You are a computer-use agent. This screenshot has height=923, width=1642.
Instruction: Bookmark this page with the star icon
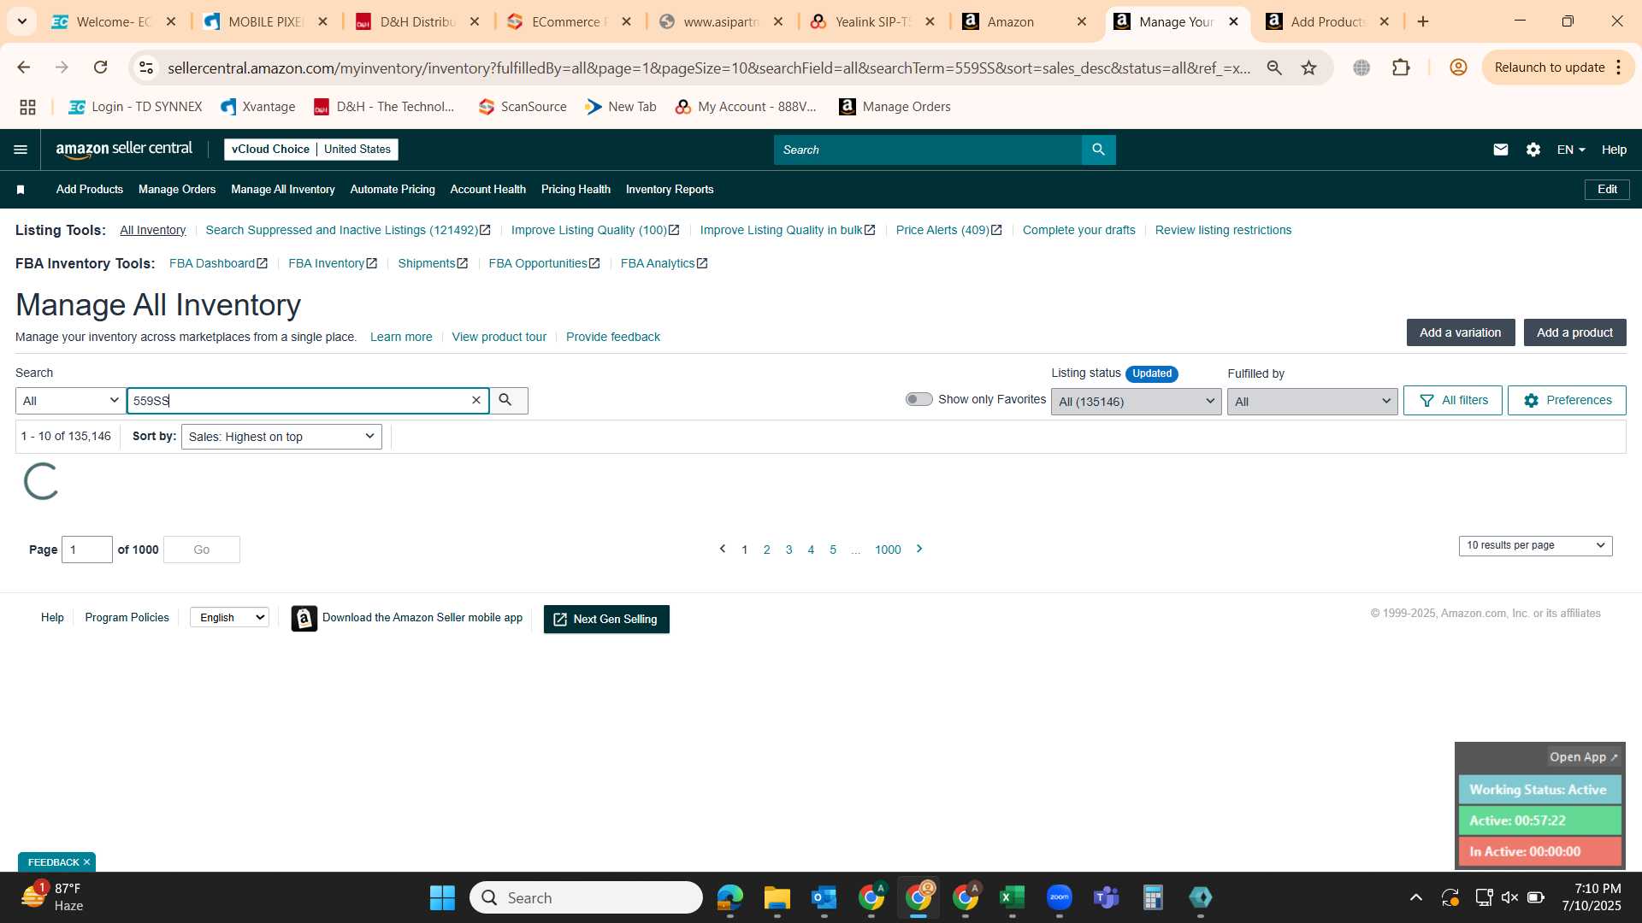(1308, 68)
